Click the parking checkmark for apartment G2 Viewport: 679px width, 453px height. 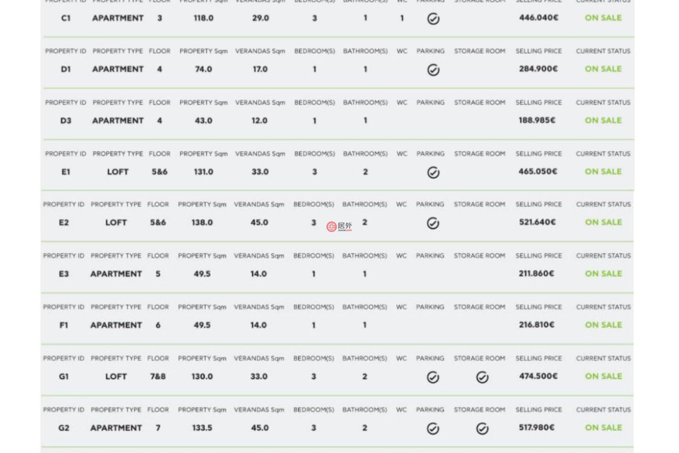click(x=433, y=428)
